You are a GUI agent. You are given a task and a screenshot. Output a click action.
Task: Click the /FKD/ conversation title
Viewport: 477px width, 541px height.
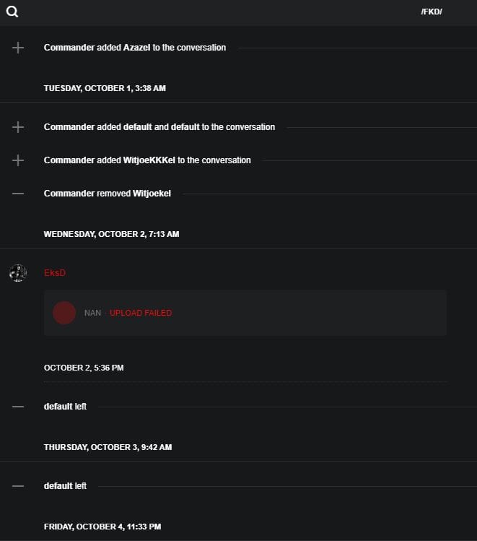click(x=432, y=12)
